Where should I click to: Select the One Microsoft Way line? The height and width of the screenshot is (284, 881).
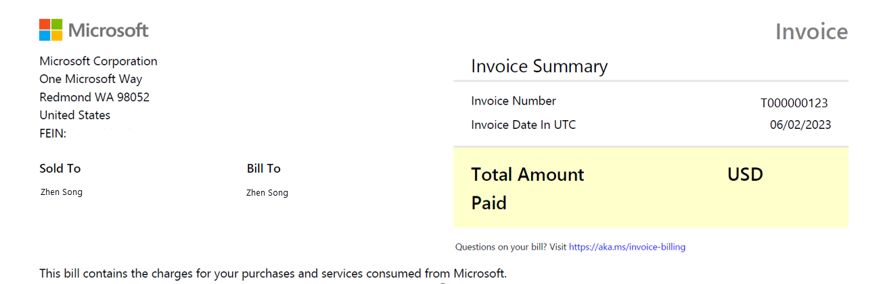click(91, 79)
